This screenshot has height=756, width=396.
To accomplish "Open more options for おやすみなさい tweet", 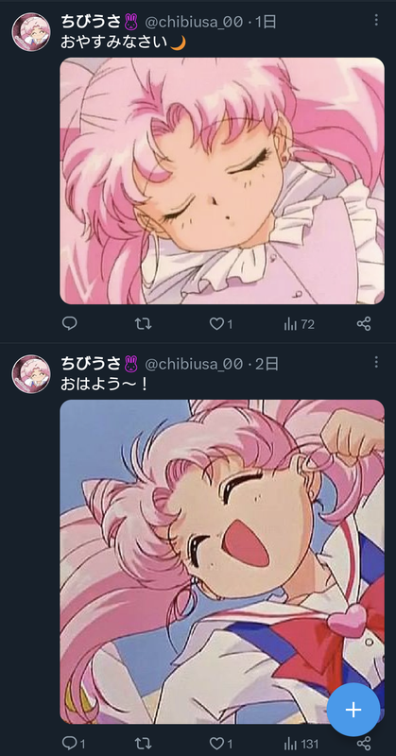I will [376, 20].
